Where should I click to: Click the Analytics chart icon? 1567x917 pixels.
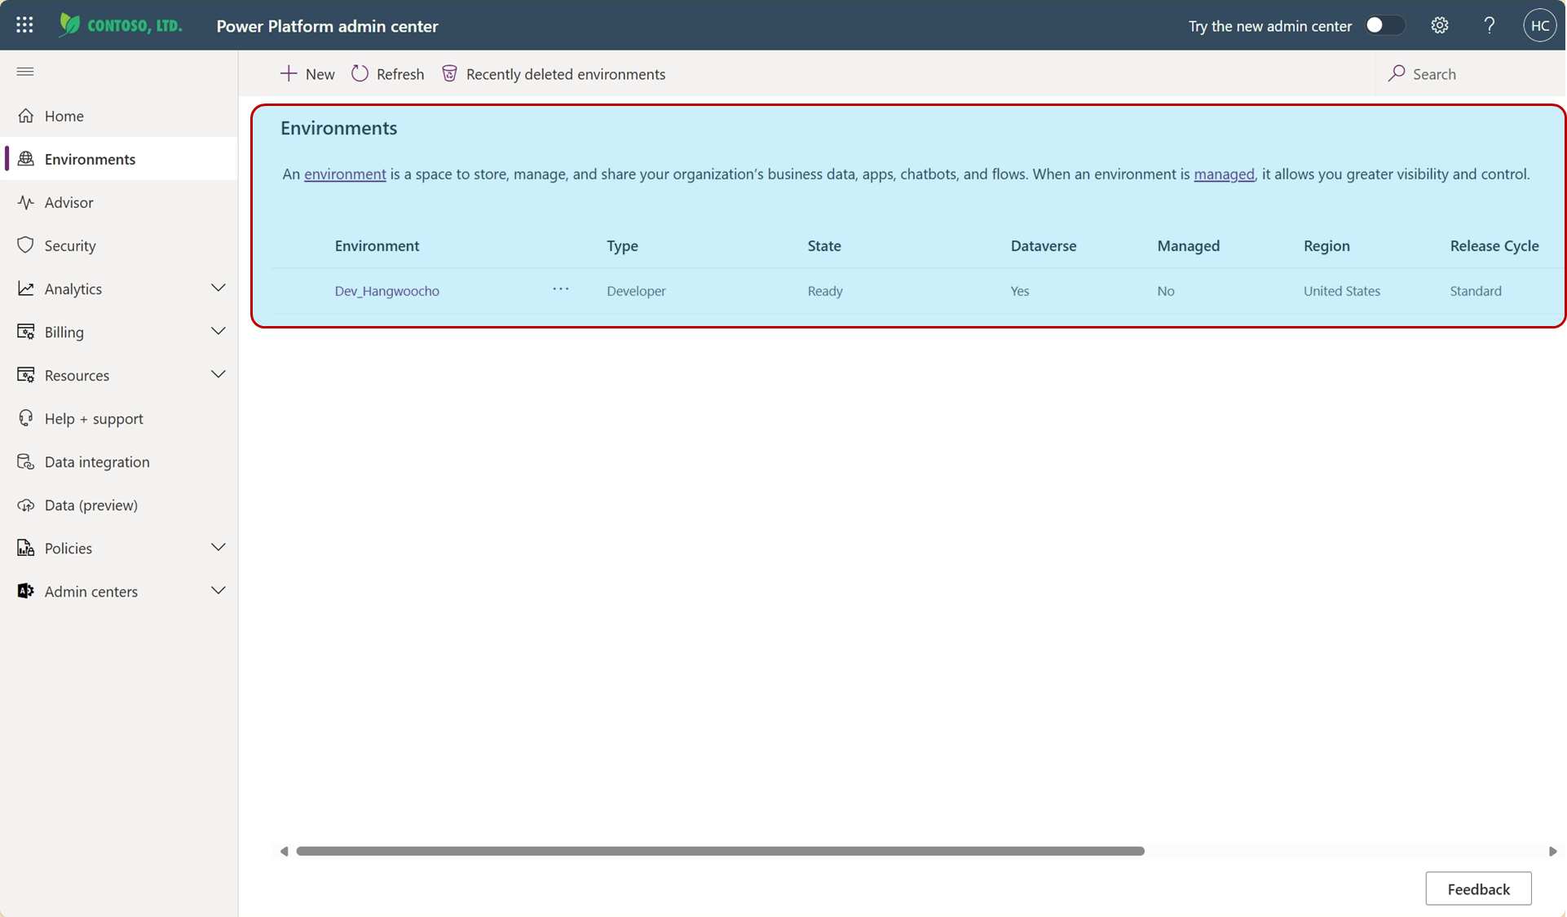26,289
